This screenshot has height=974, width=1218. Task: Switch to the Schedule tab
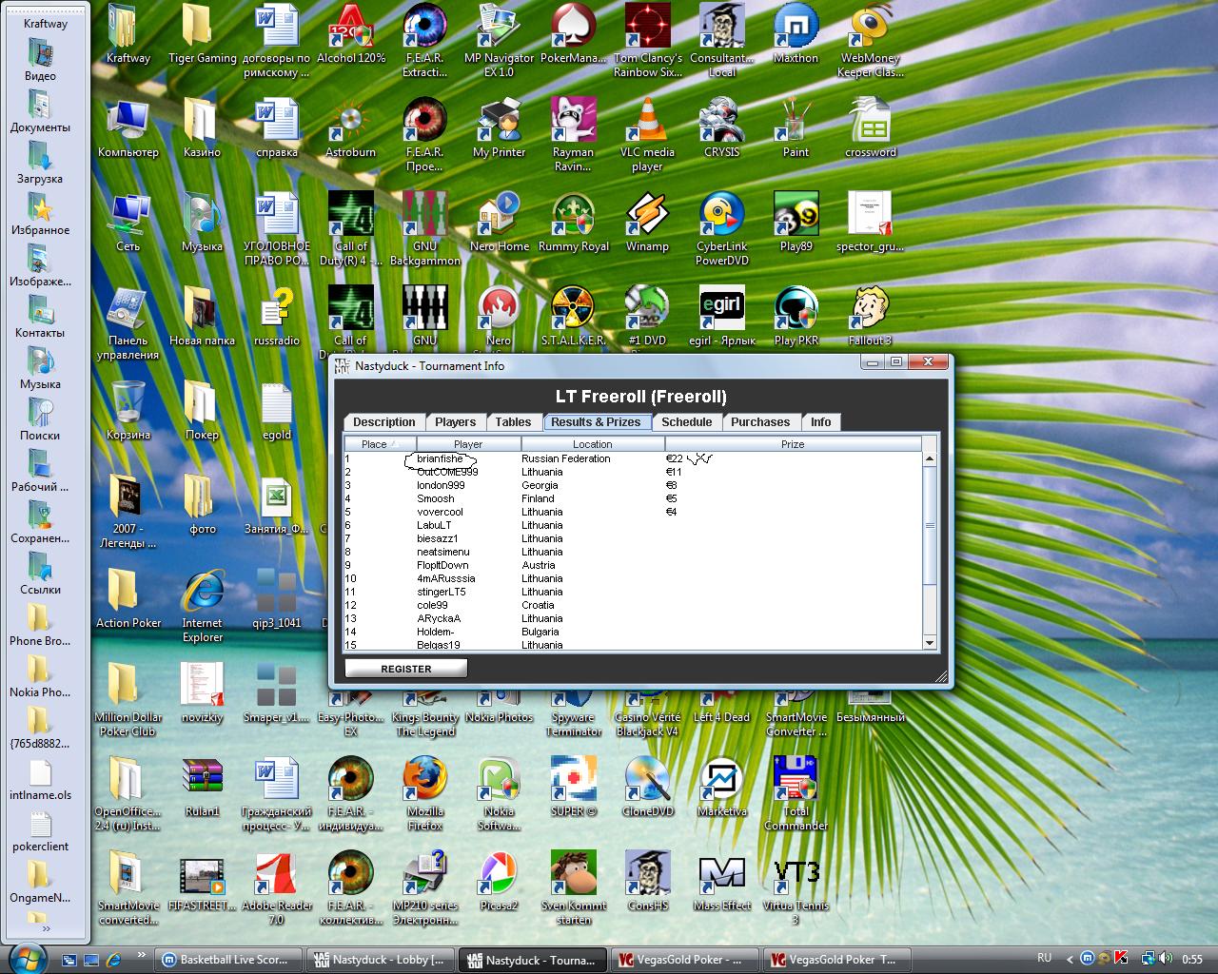point(686,422)
